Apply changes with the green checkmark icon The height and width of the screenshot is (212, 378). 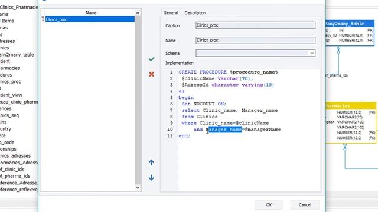point(151,59)
